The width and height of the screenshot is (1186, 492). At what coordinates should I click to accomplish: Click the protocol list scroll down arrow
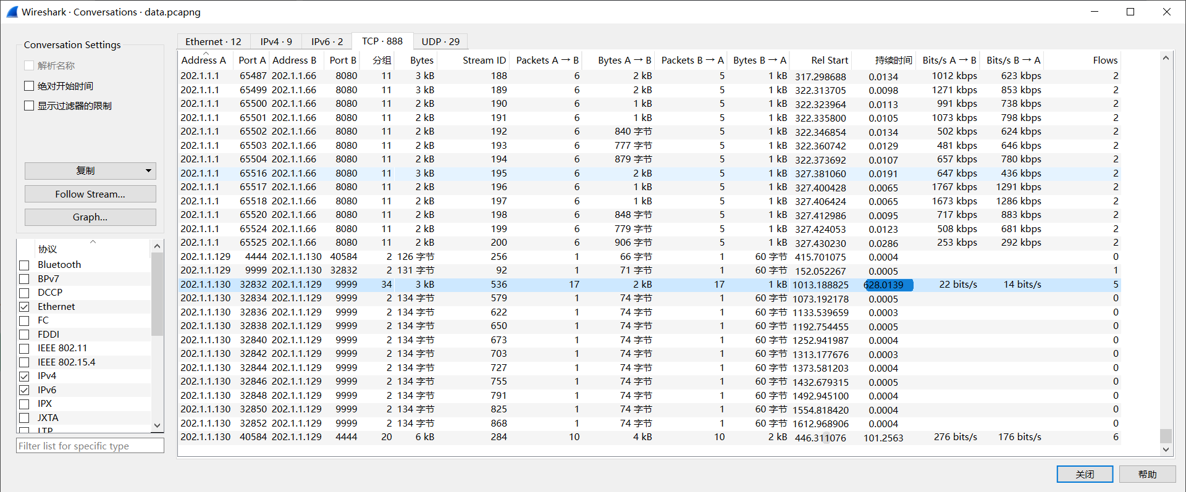pos(157,425)
